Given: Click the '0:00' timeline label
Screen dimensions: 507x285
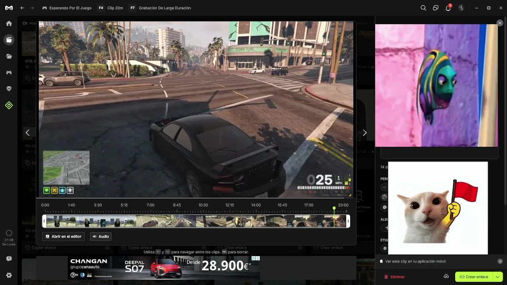Looking at the screenshot, I should click(x=45, y=205).
